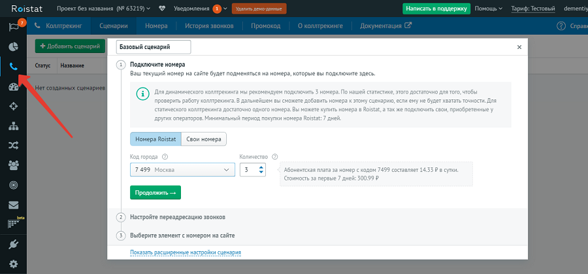Open the Код города 7 499 Москва dropdown
The image size is (588, 274).
point(183,169)
